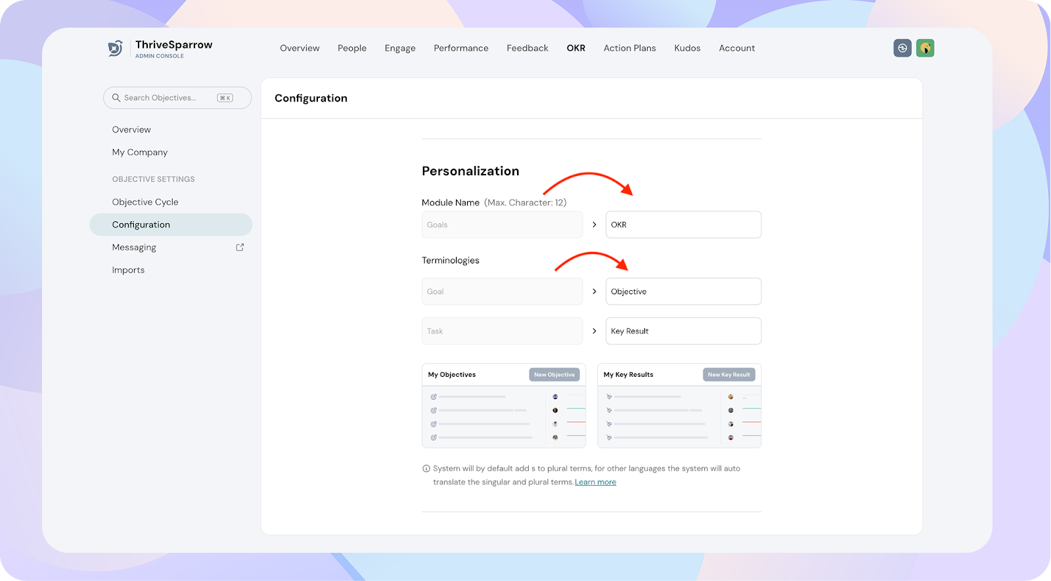Image resolution: width=1051 pixels, height=581 pixels.
Task: Click the Personalization heading
Action: 470,171
